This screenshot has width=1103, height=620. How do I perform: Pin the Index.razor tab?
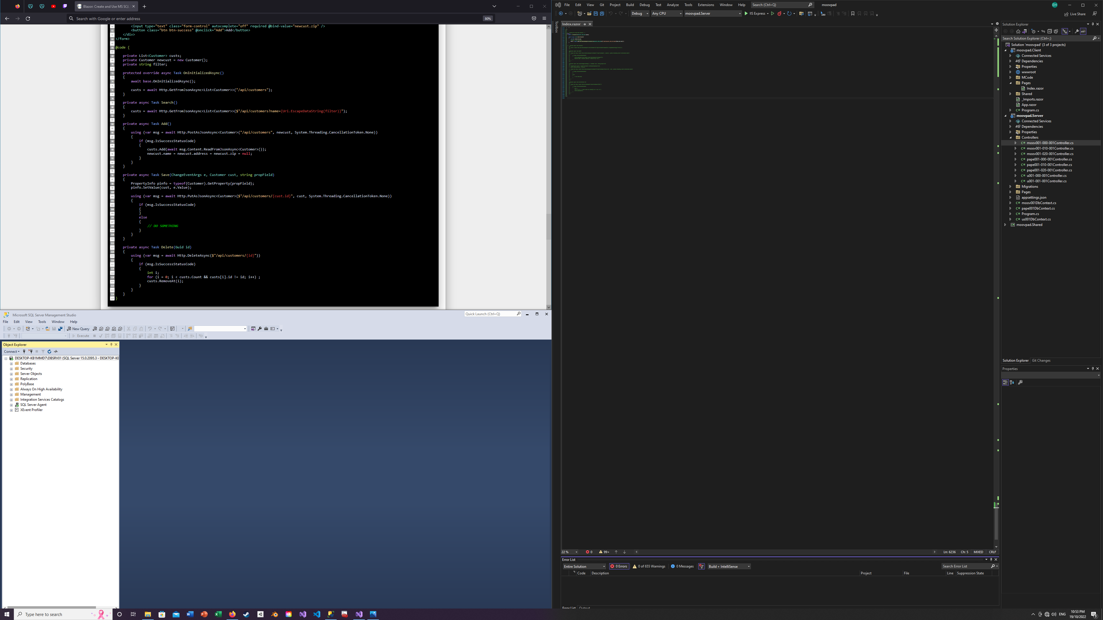pyautogui.click(x=585, y=24)
